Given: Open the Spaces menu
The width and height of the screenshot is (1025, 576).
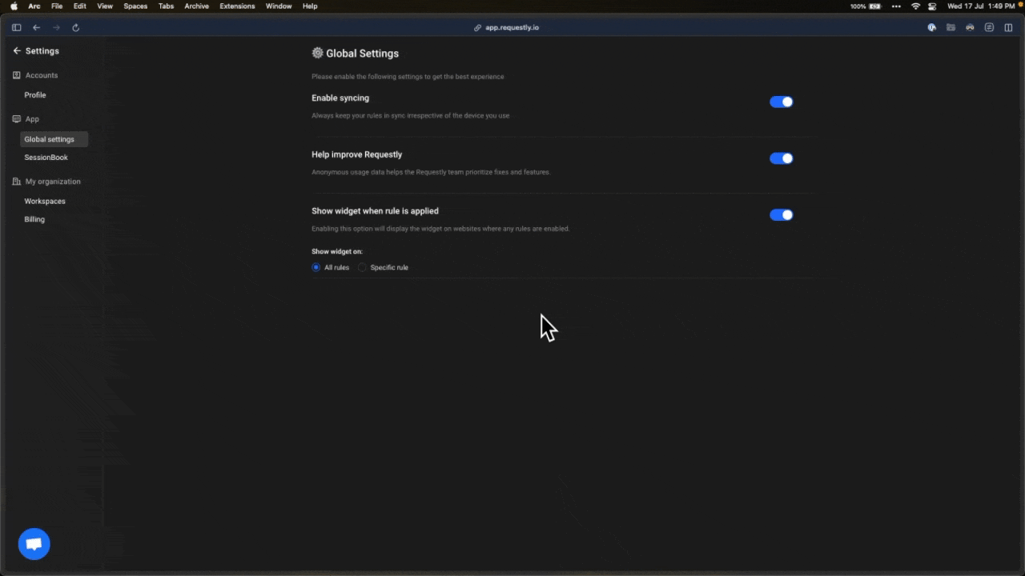Looking at the screenshot, I should (x=135, y=6).
